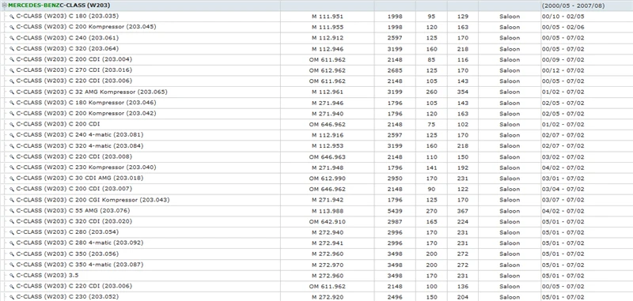Click engine code M 111.951

pyautogui.click(x=328, y=17)
